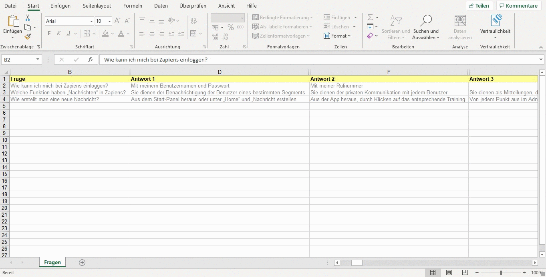Toggle underline U button

(x=69, y=34)
